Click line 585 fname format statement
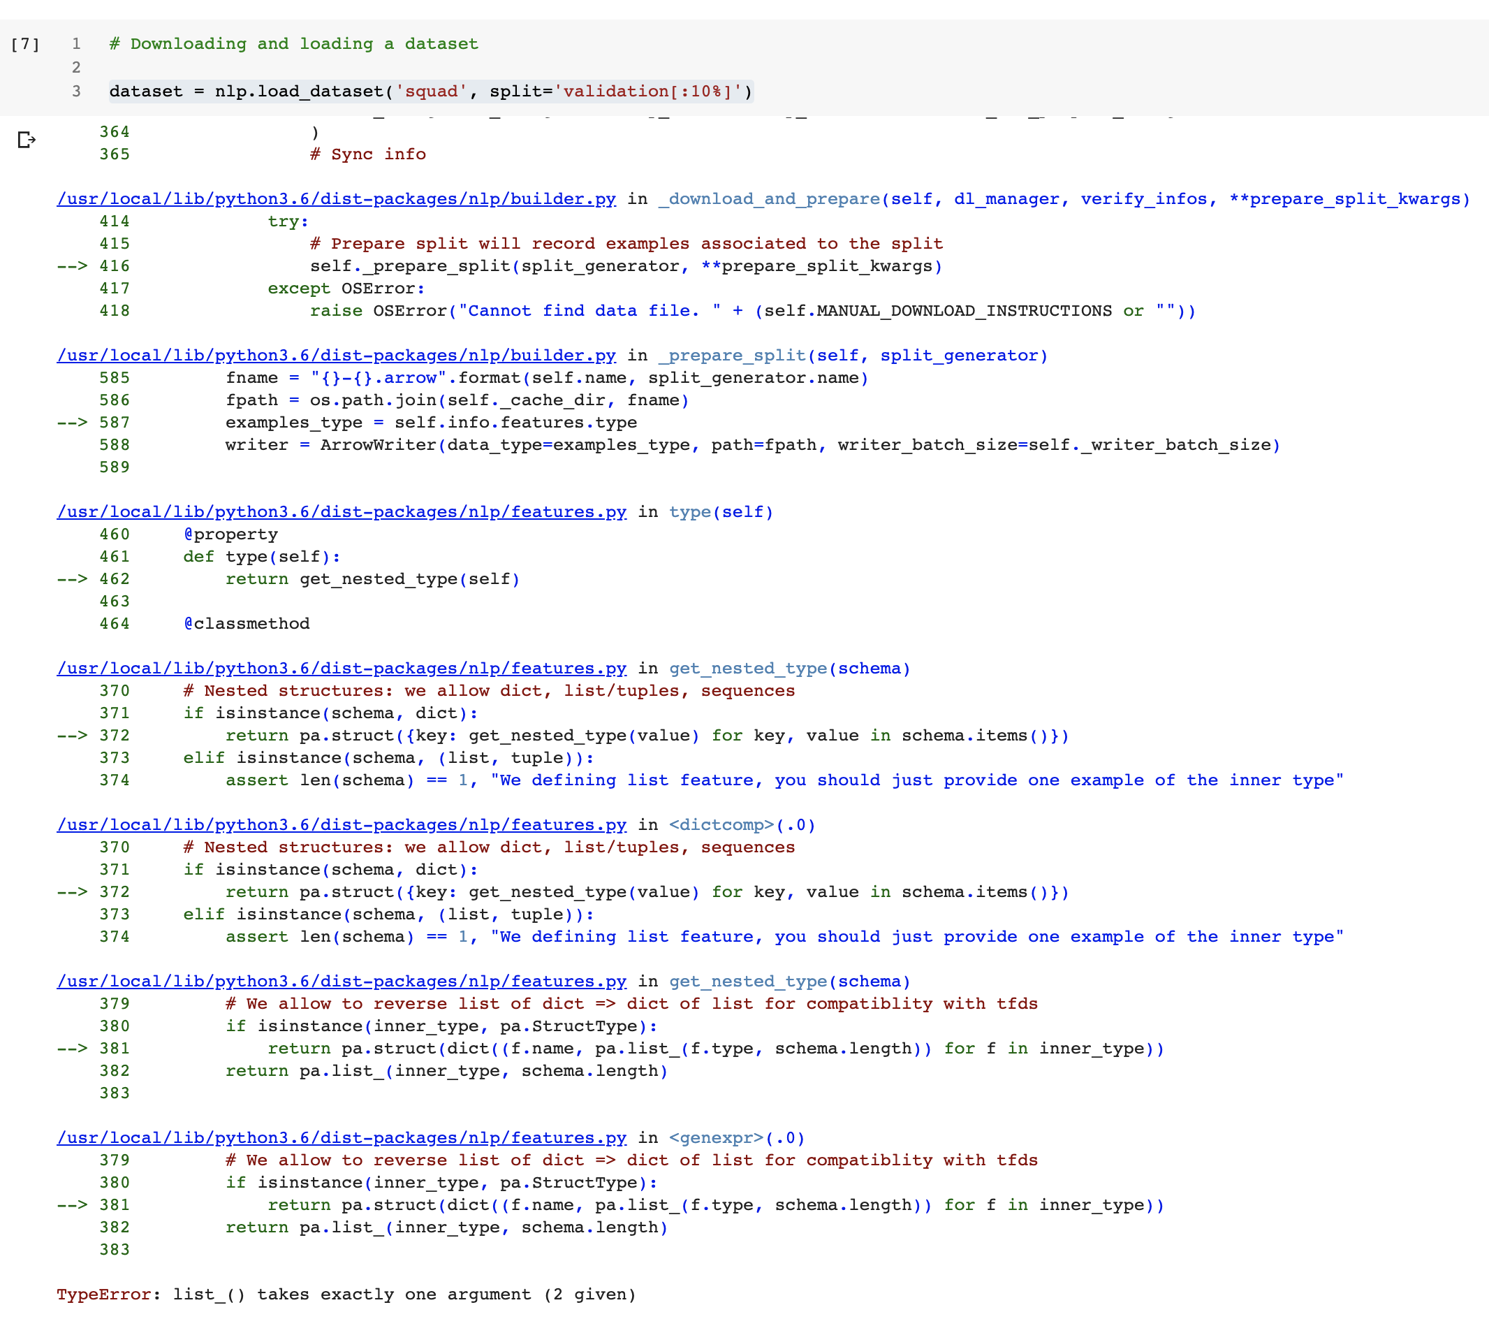 click(546, 378)
